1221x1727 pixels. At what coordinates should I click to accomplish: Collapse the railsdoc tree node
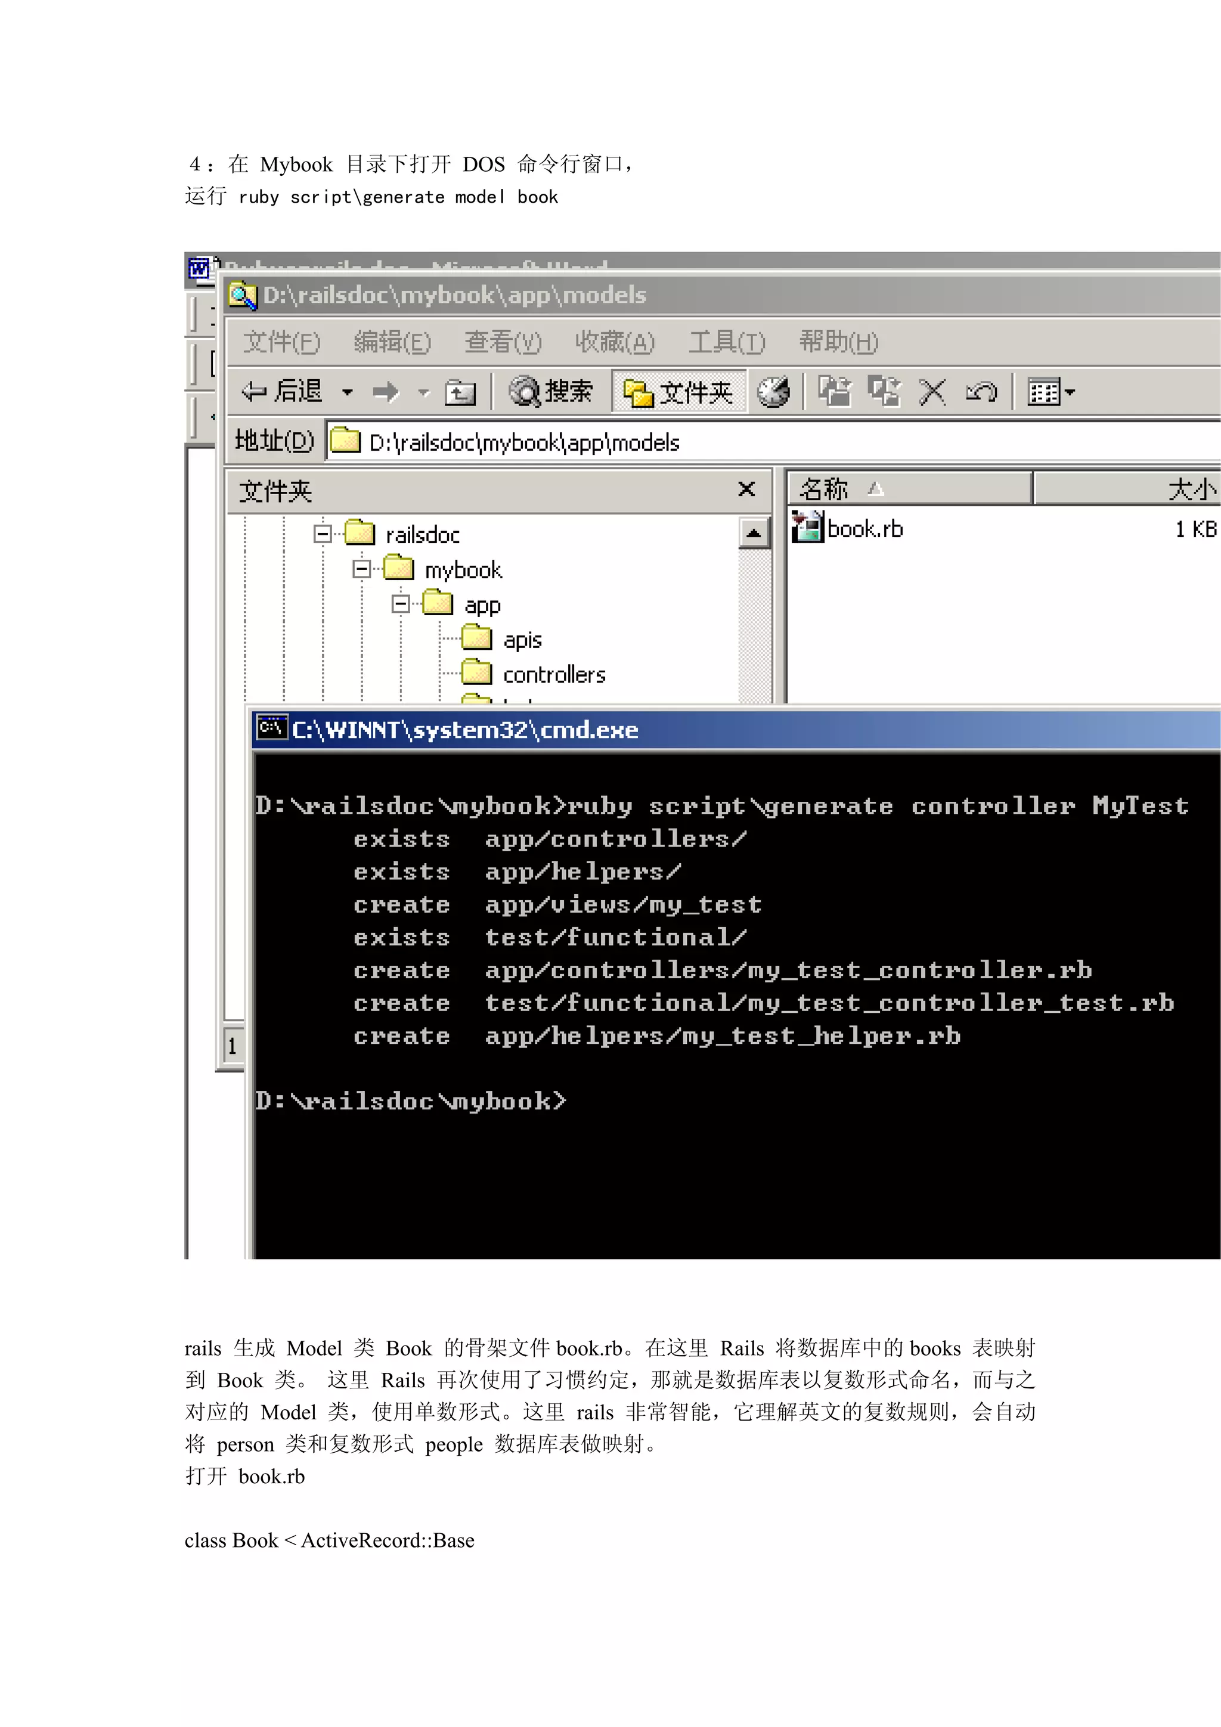click(323, 534)
